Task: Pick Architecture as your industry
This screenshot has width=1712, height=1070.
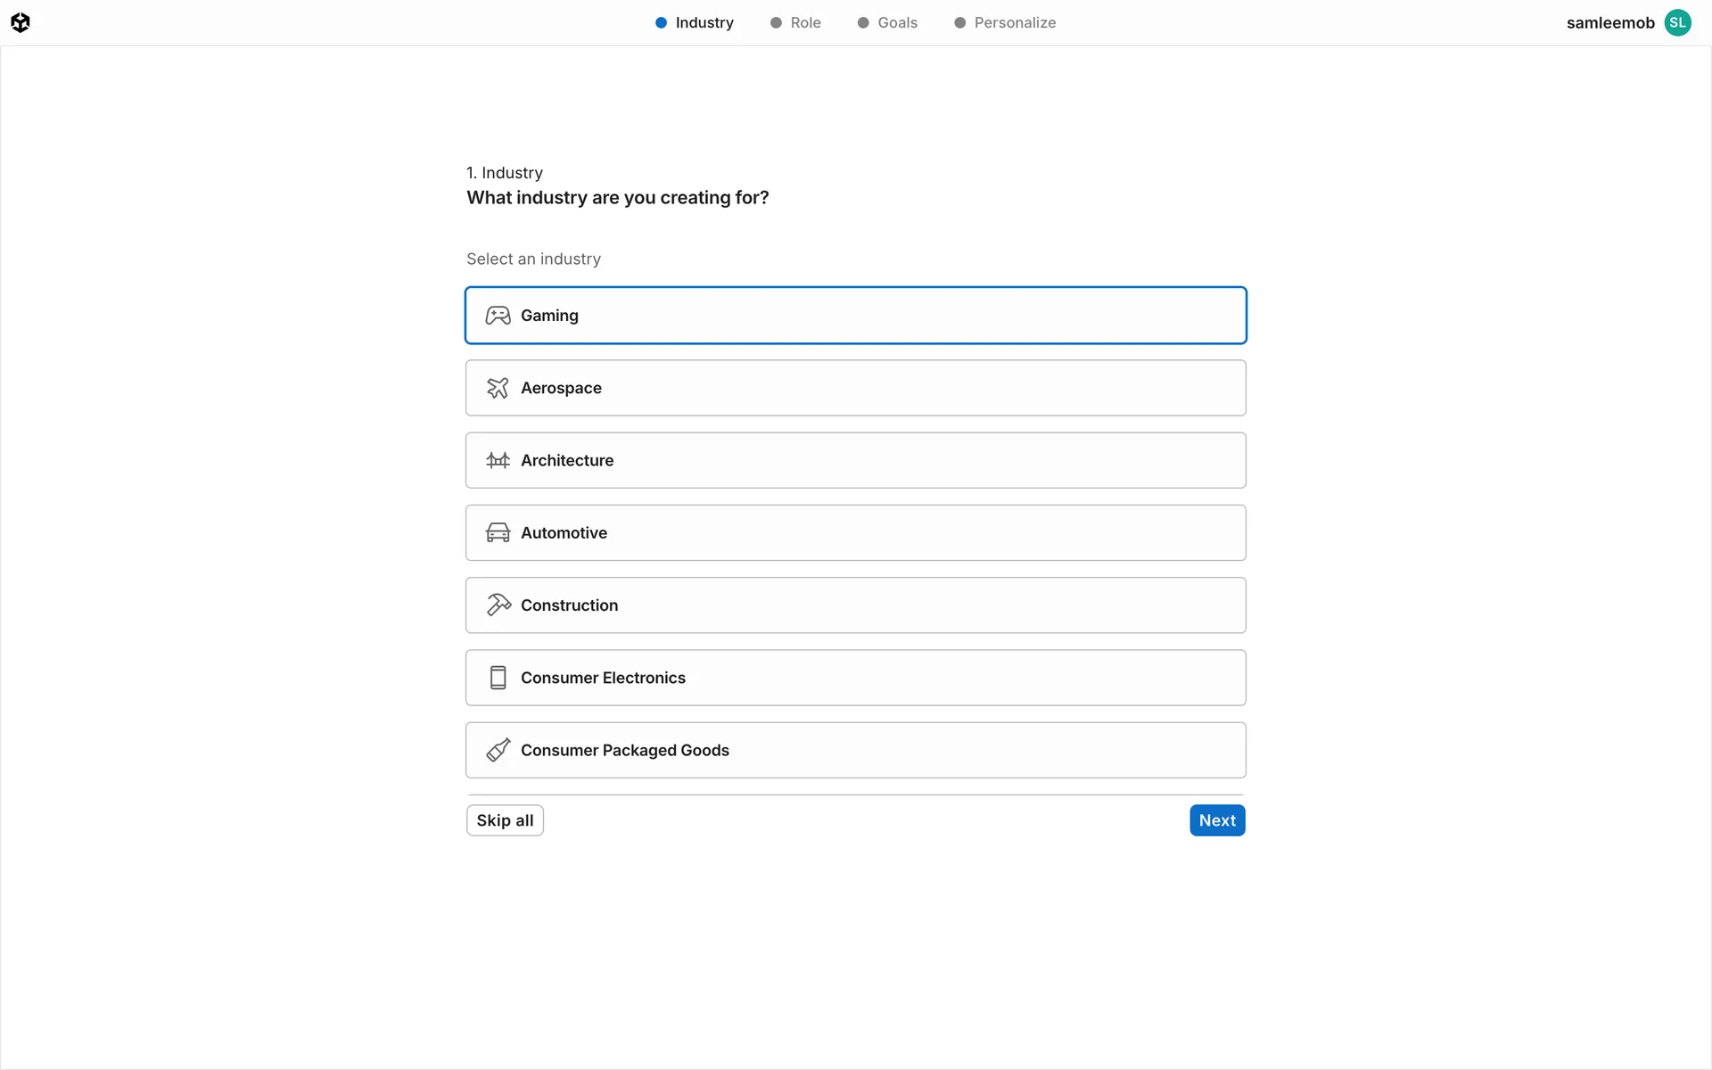Action: [x=854, y=460]
